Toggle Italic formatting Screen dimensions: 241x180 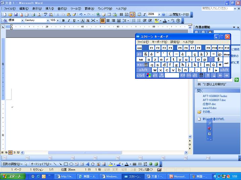[69, 20]
